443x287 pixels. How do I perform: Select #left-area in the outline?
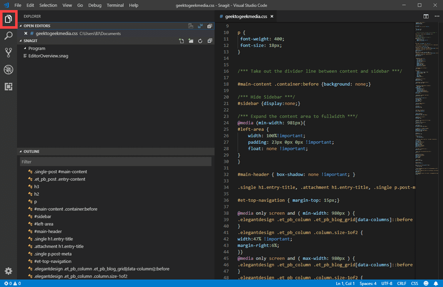(x=116, y=224)
